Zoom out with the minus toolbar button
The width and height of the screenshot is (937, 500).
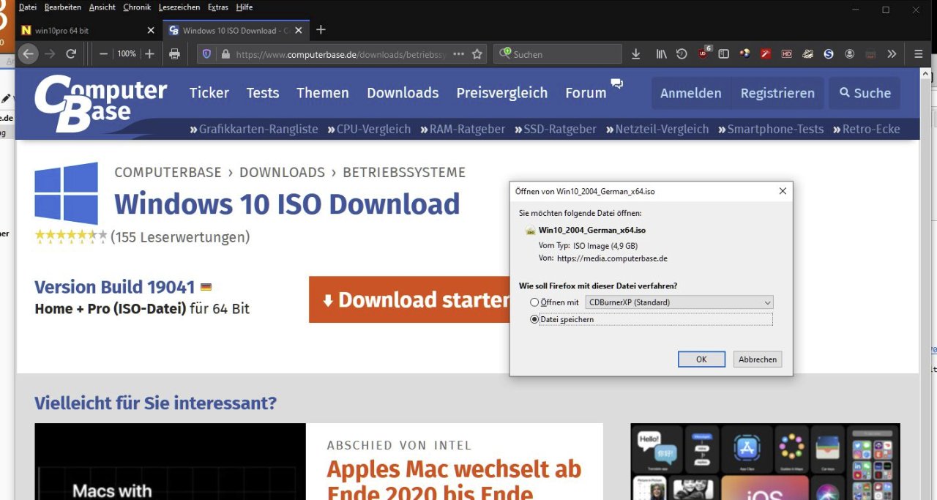point(103,53)
